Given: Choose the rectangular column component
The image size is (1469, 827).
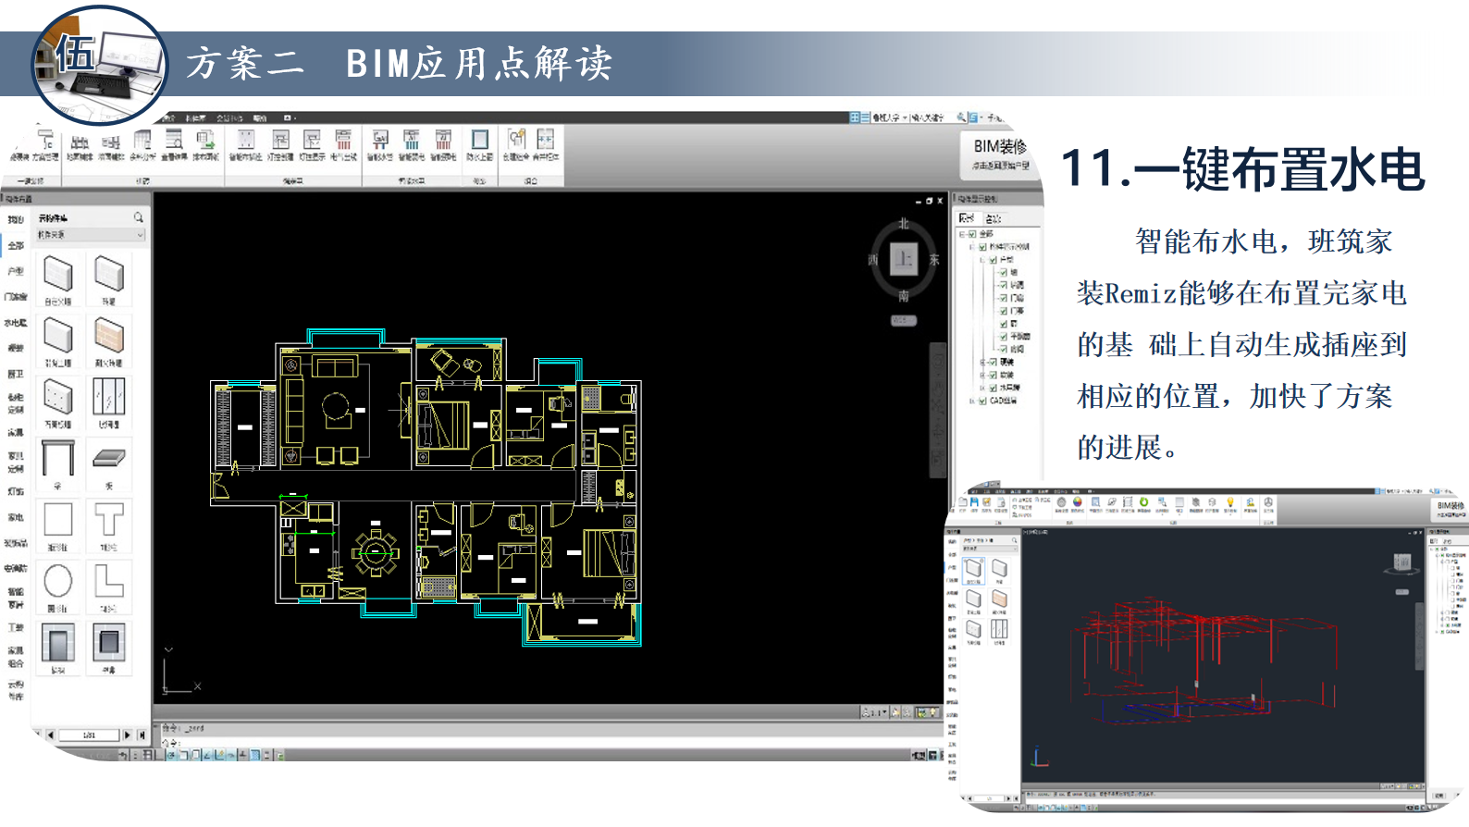Looking at the screenshot, I should click(58, 525).
